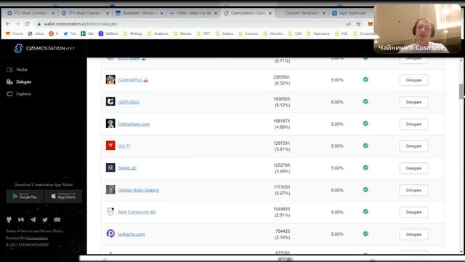The height and width of the screenshot is (262, 465).
Task: Click the page vertical scrollbar thumb
Action: [x=461, y=91]
